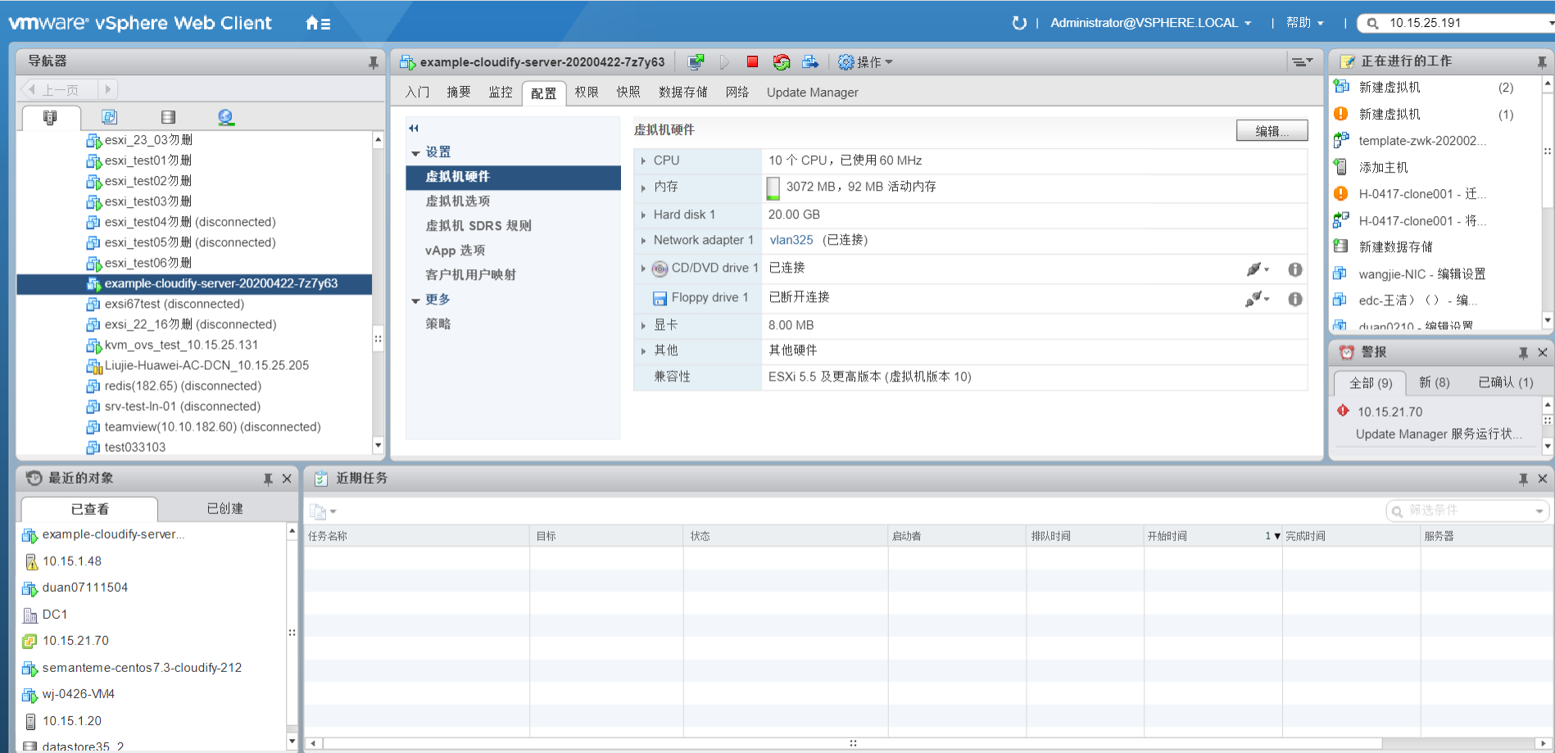The image size is (1555, 753).
Task: Collapse the 设置 section
Action: click(415, 153)
